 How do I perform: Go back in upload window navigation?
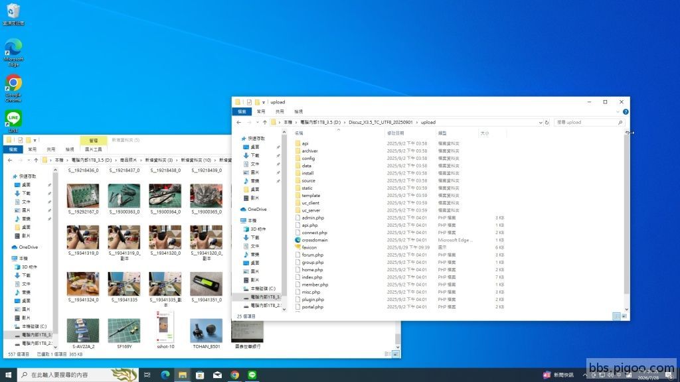239,122
